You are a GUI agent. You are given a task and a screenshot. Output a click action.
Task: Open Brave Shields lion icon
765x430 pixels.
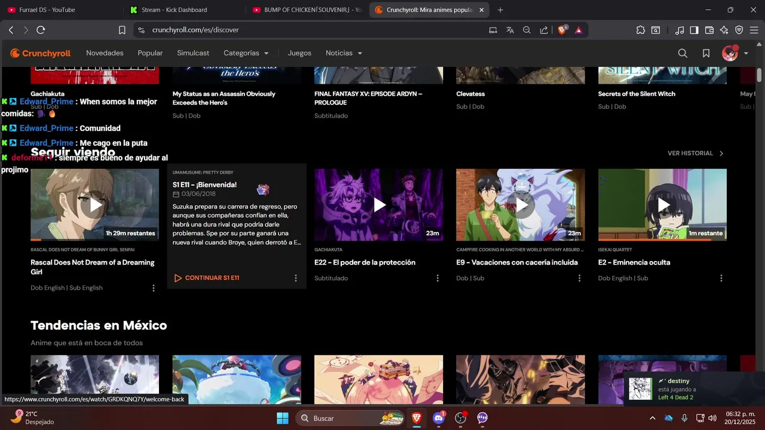[x=562, y=30]
